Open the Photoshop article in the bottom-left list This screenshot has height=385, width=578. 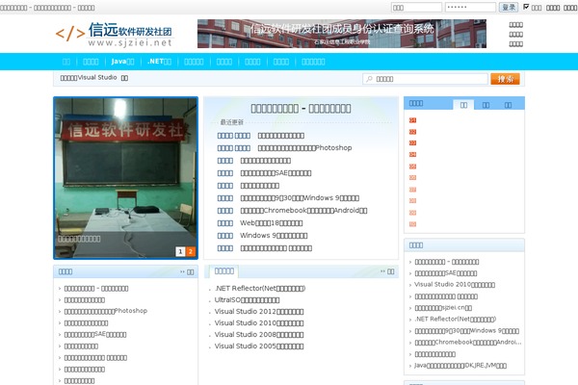tap(106, 311)
